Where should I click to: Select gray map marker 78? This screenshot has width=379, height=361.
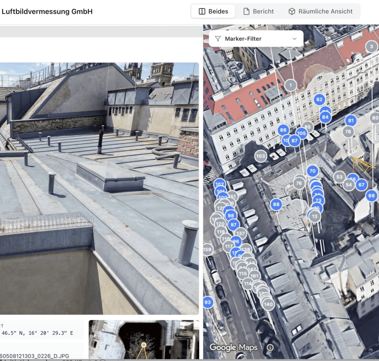pos(348,132)
